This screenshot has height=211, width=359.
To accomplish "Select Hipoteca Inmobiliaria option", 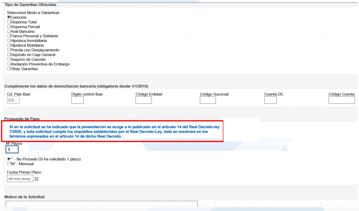I will click(x=9, y=40).
